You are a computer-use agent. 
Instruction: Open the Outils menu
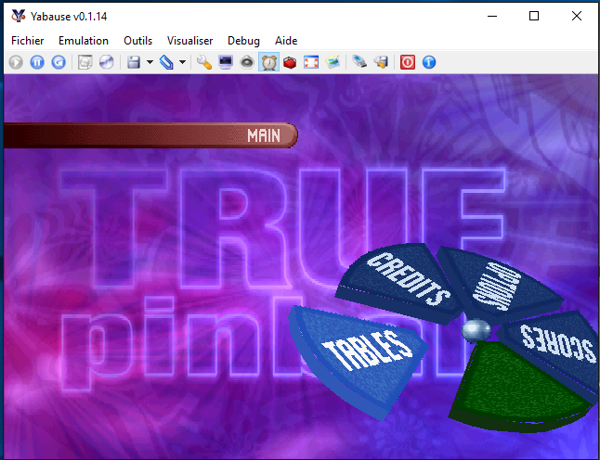click(138, 41)
